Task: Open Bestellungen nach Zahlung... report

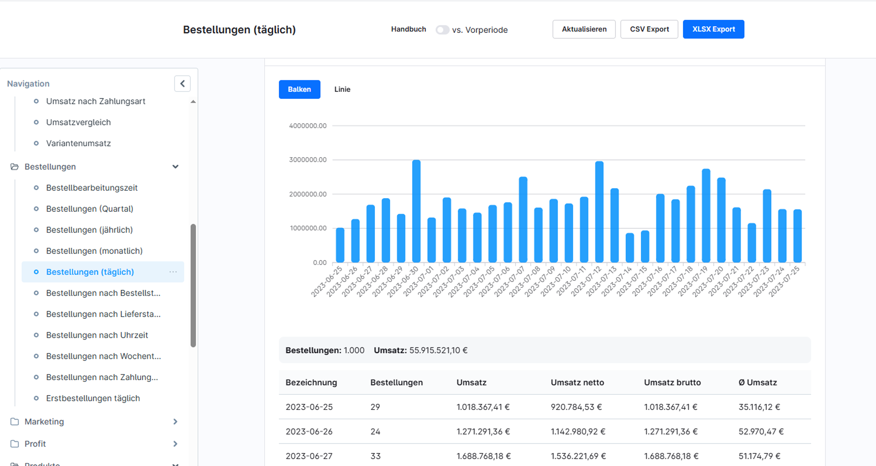Action: click(102, 378)
